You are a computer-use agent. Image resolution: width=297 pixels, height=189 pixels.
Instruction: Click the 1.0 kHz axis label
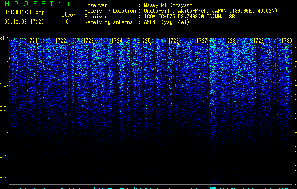tap(4, 85)
